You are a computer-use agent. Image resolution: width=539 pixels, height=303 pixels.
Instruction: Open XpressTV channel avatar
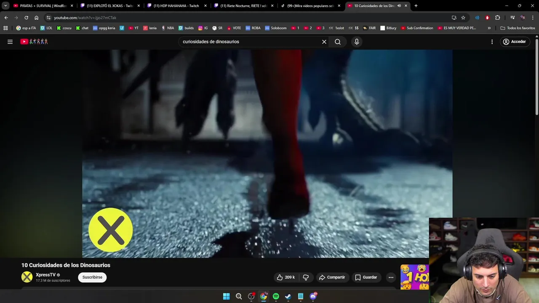pos(27,277)
